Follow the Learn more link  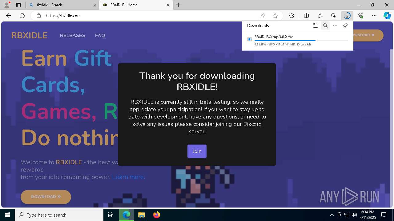click(x=128, y=177)
